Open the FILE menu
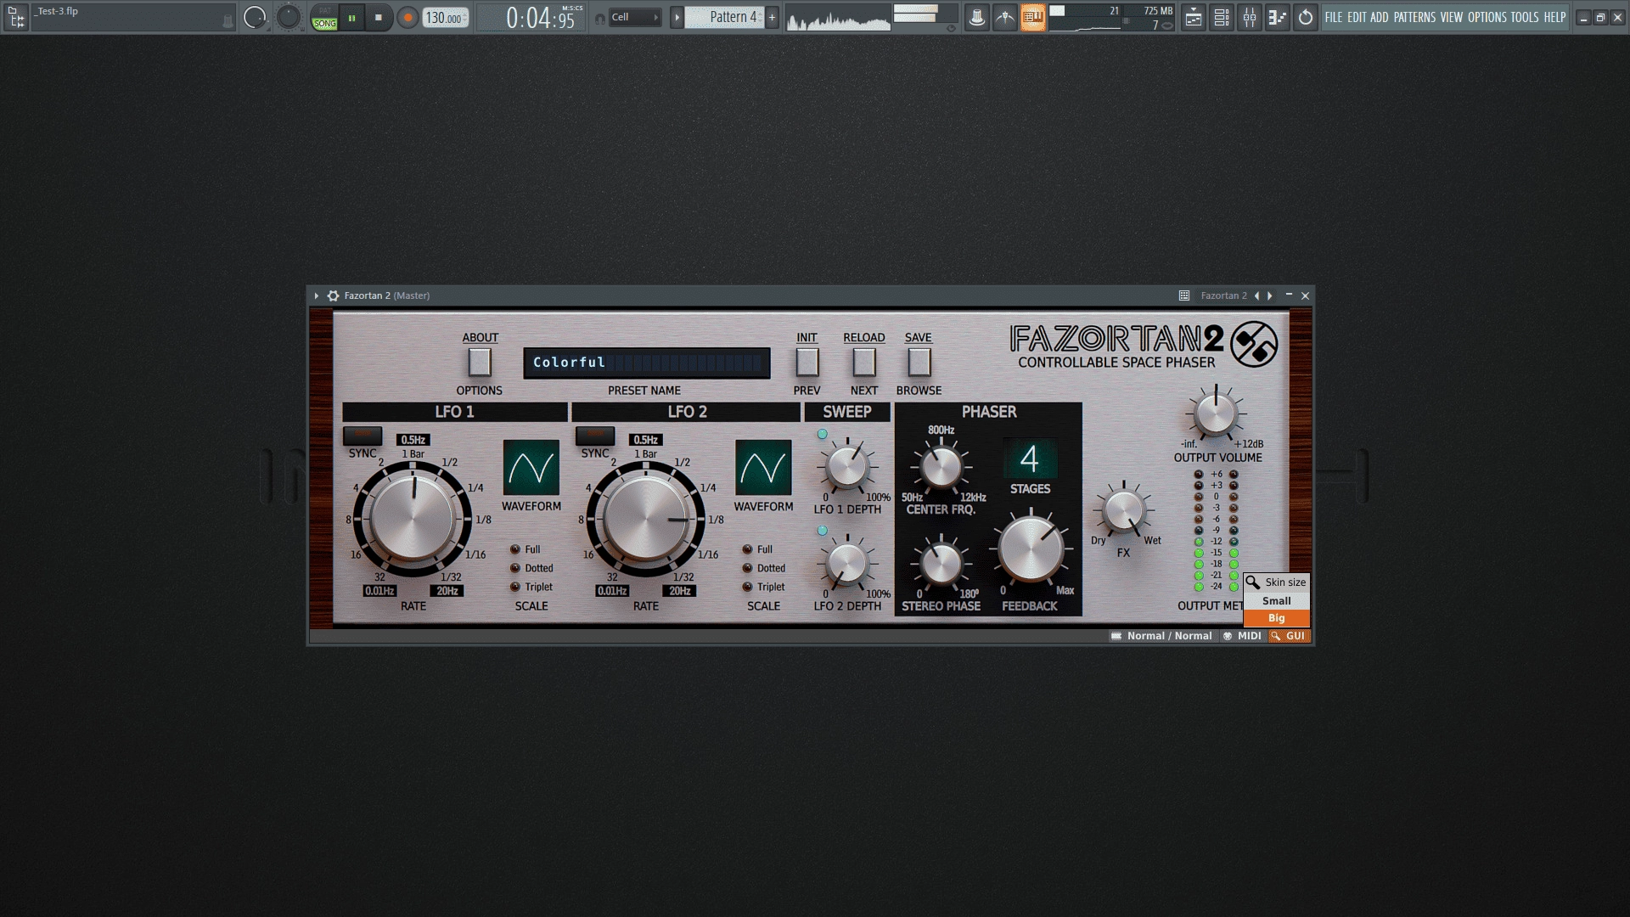Viewport: 1630px width, 917px height. point(1334,17)
